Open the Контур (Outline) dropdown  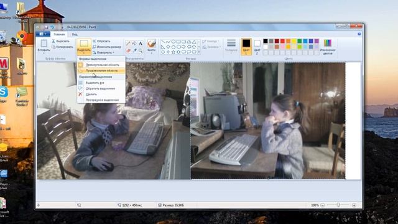[x=211, y=41]
